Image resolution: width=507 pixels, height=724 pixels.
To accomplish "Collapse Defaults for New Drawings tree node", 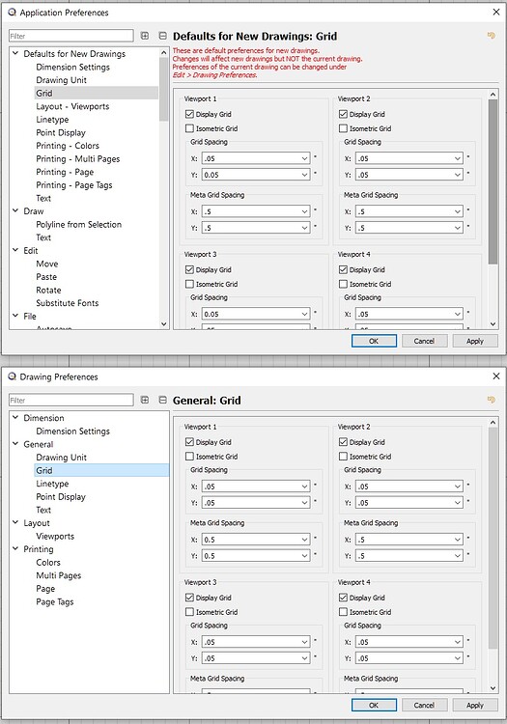I will coord(15,53).
